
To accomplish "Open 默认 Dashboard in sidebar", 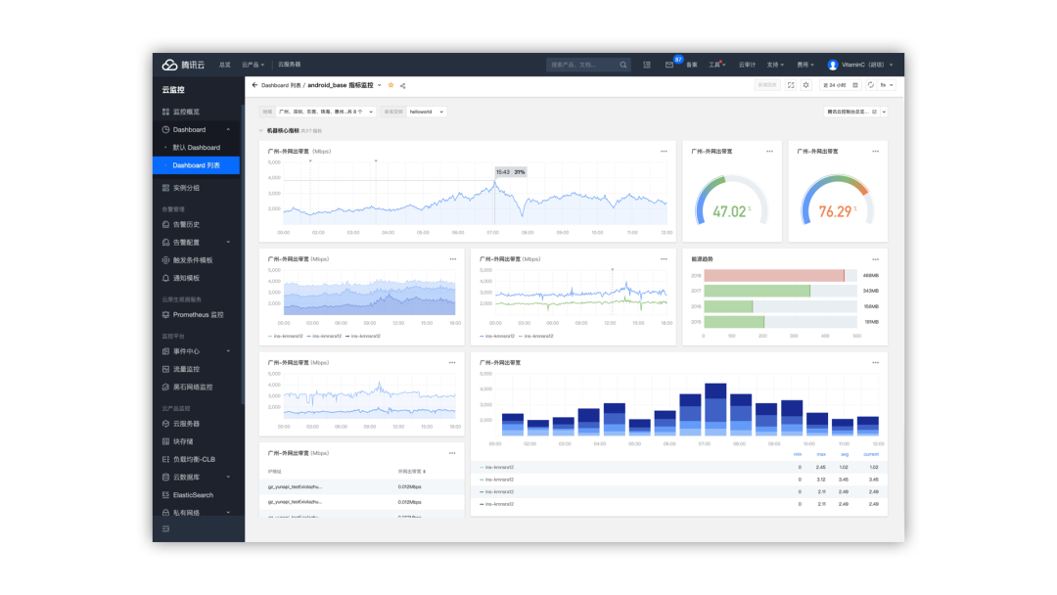I will [x=196, y=148].
